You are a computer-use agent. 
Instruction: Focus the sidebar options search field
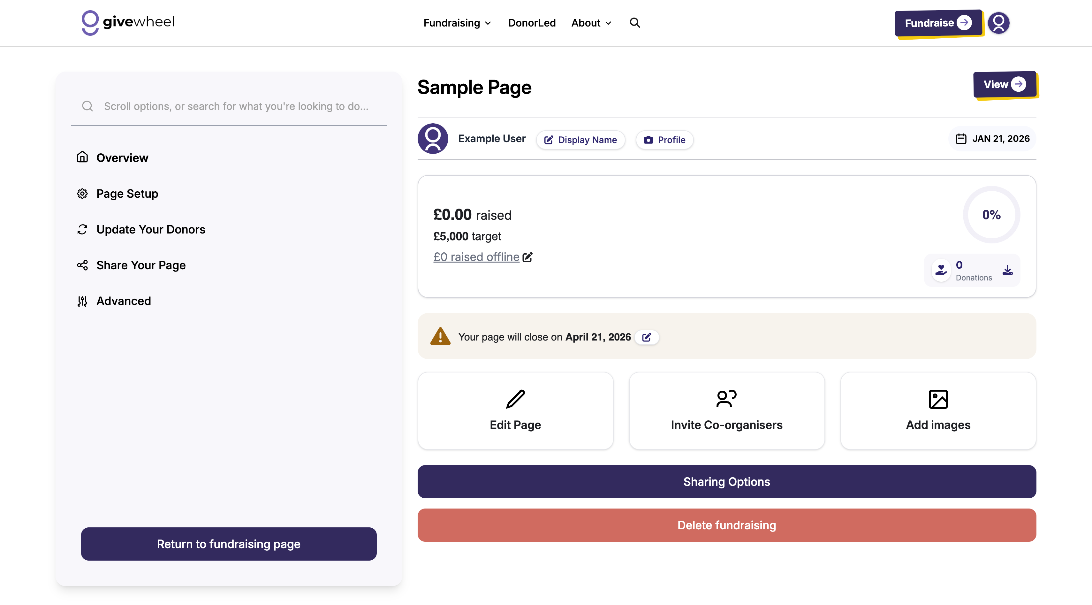236,106
